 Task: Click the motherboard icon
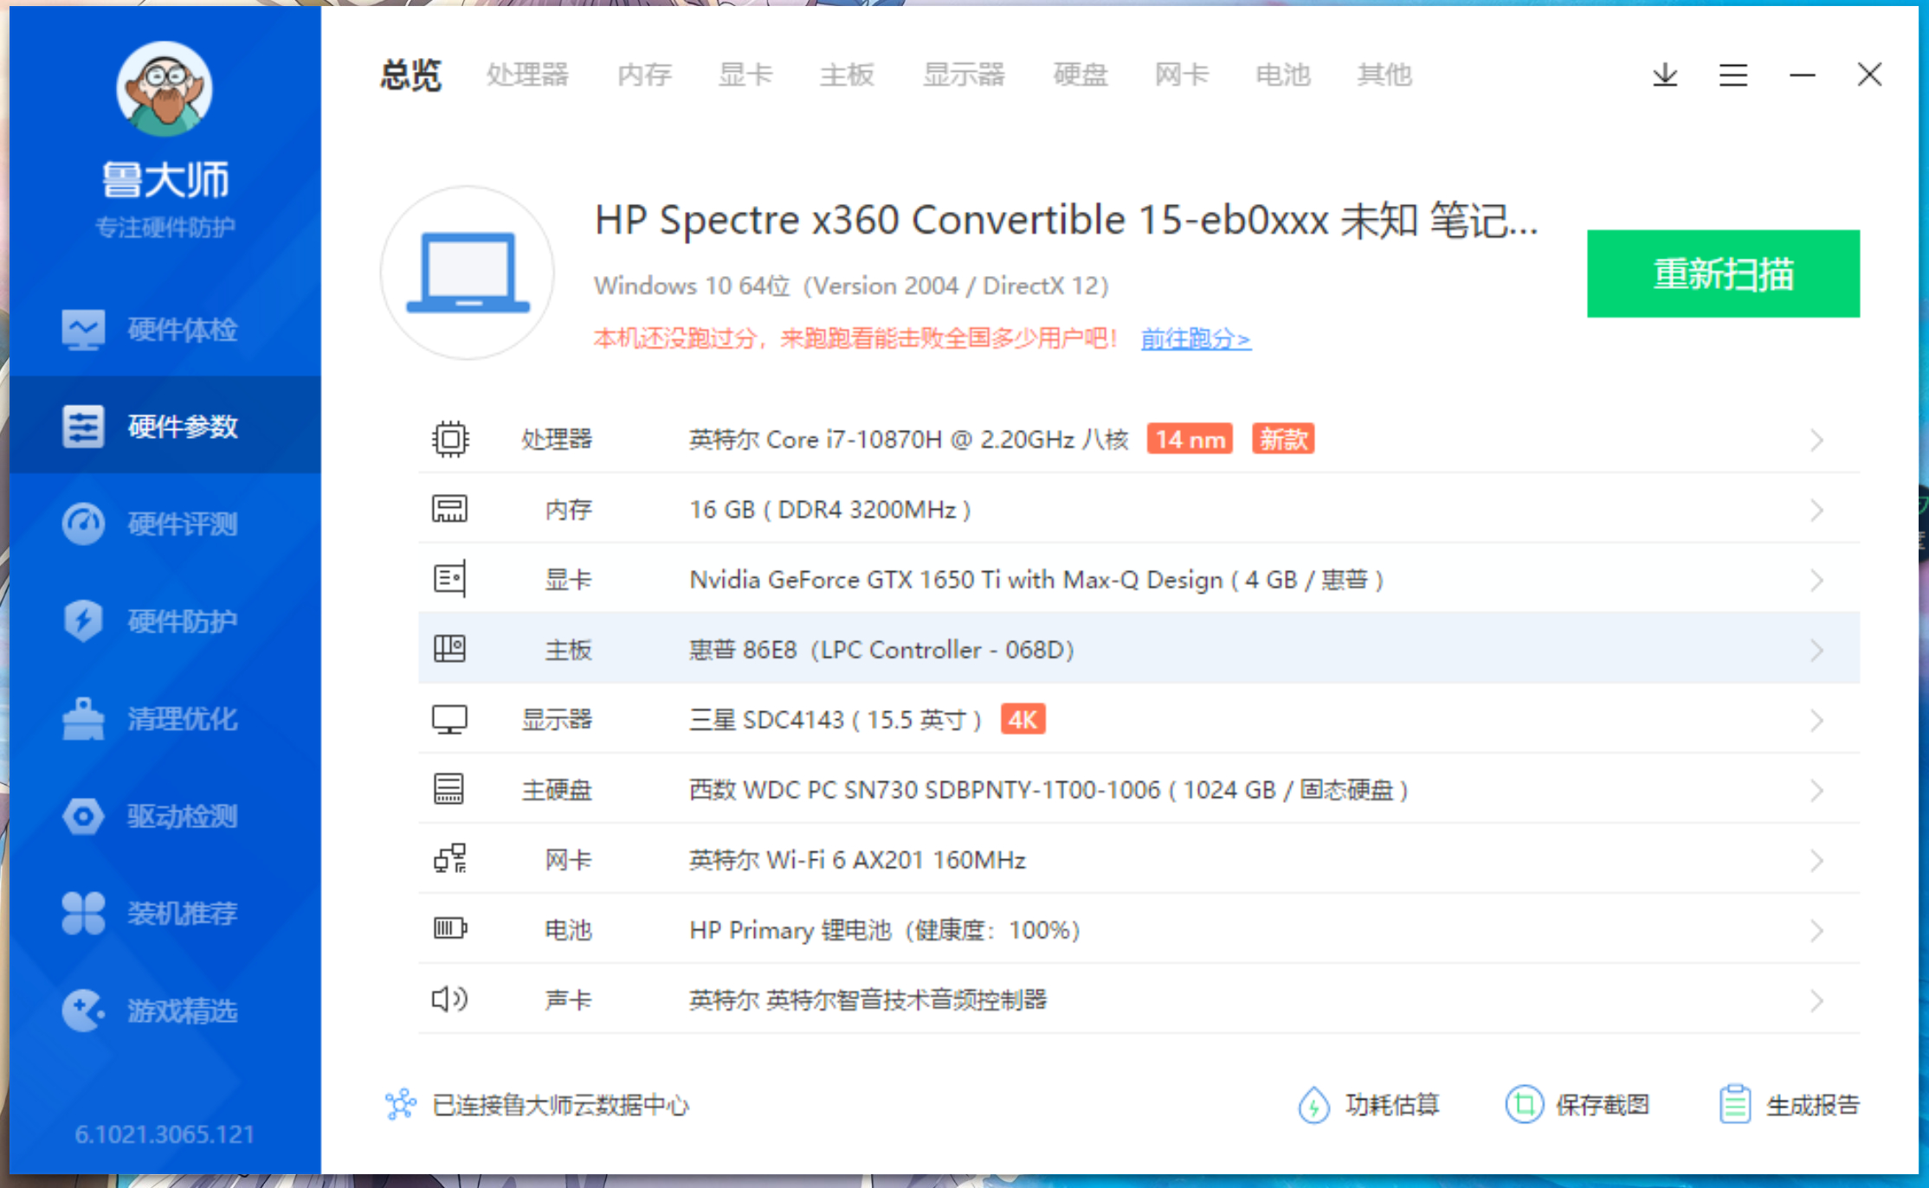449,649
